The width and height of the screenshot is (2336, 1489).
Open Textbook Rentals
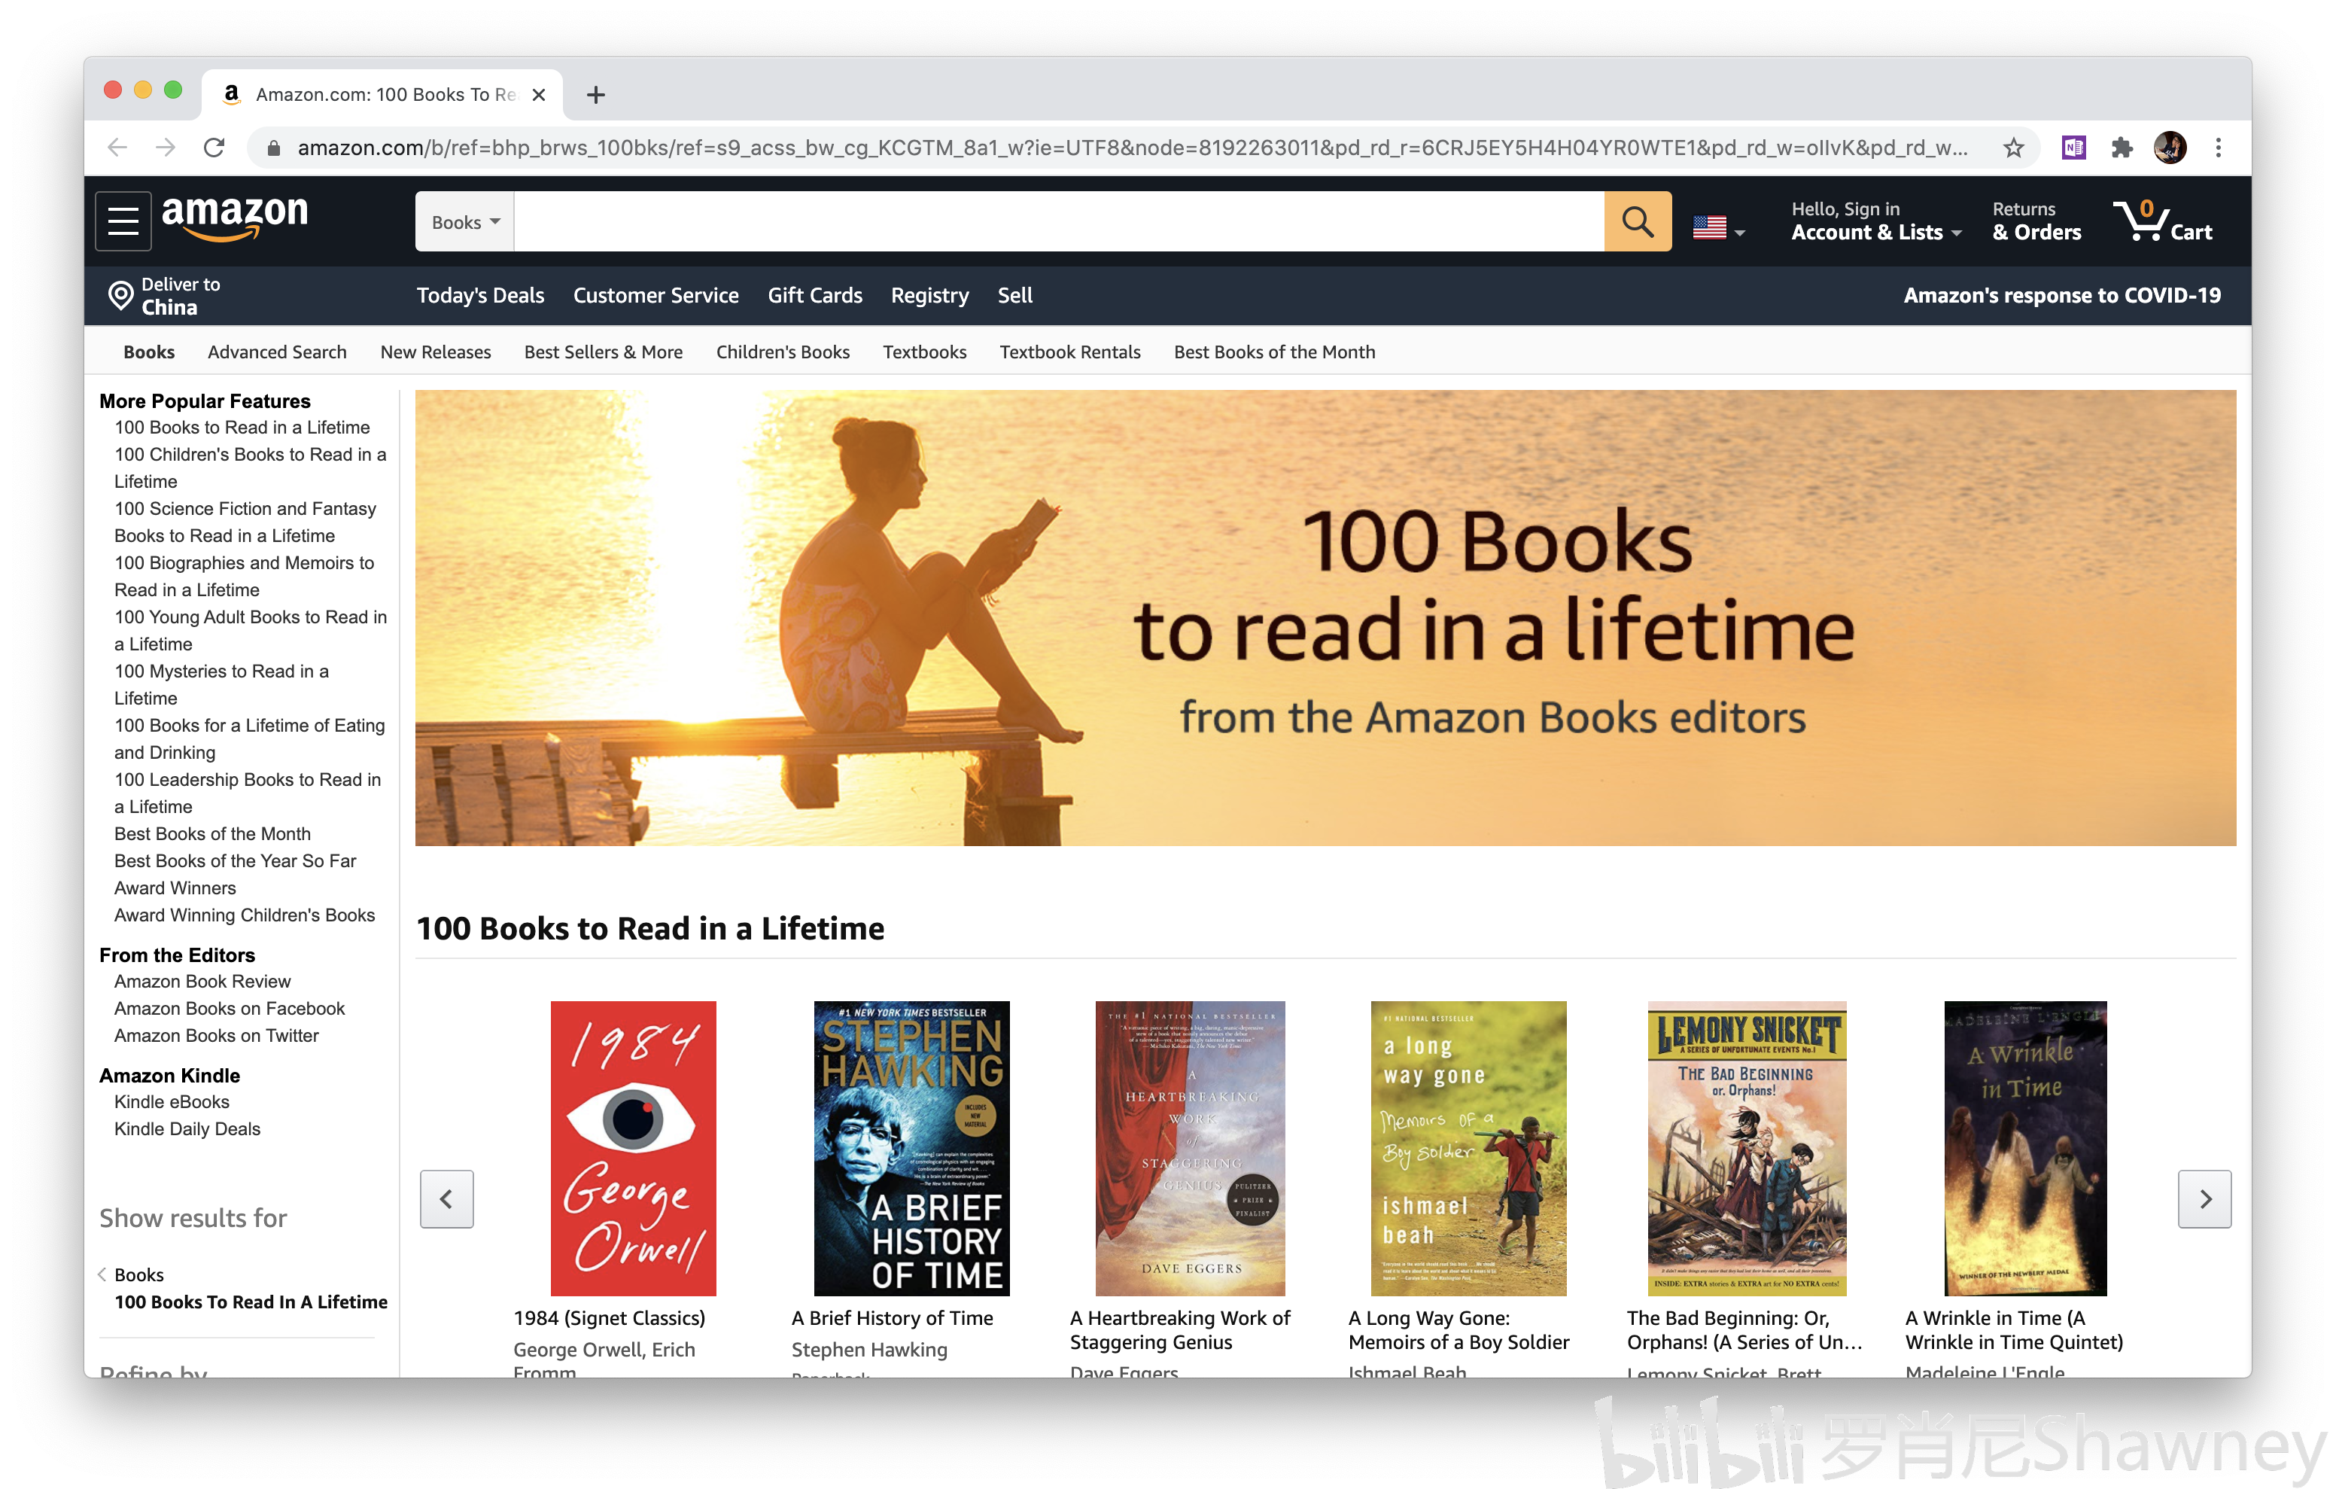1070,352
